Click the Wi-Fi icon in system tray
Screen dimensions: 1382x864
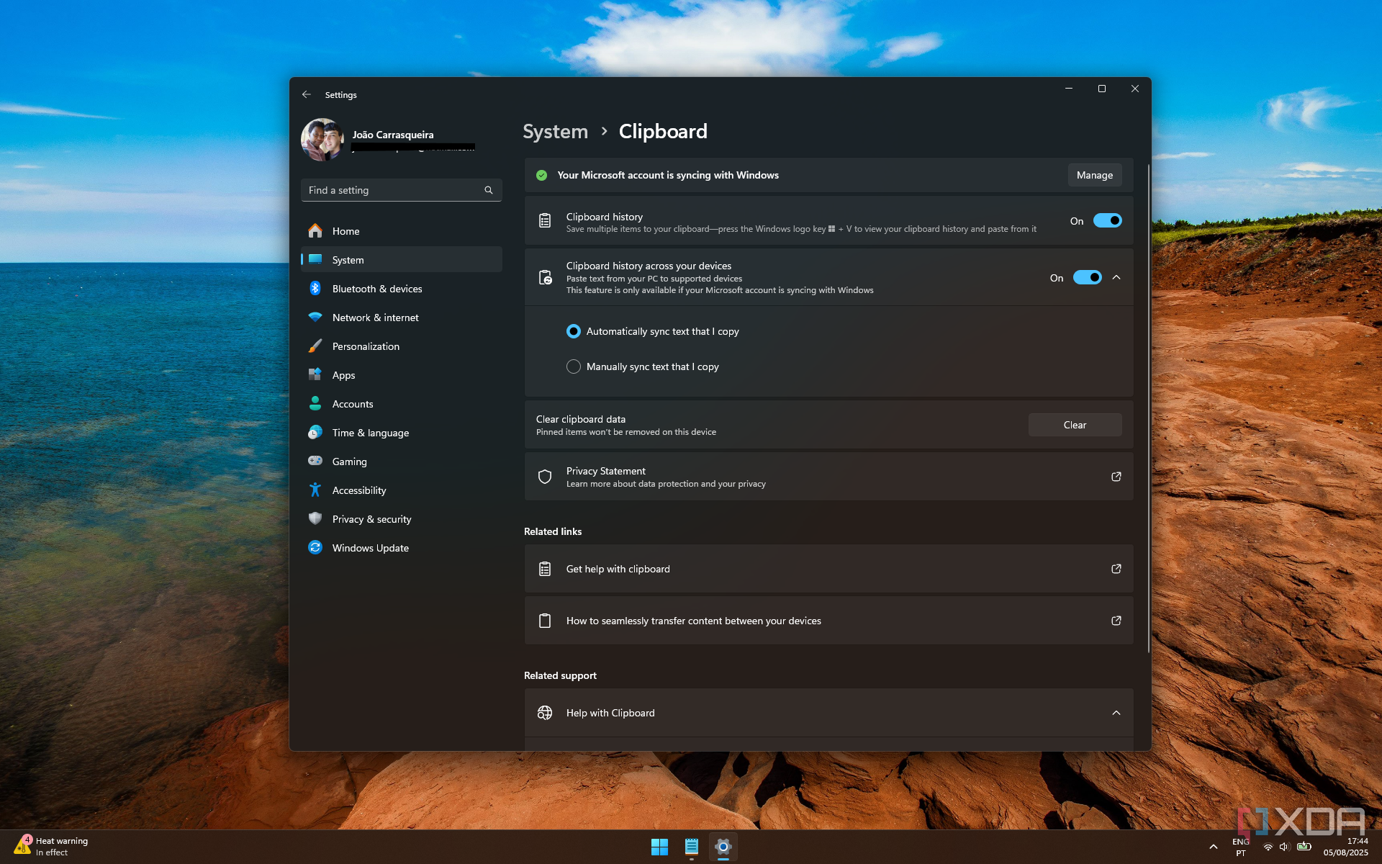[1268, 847]
